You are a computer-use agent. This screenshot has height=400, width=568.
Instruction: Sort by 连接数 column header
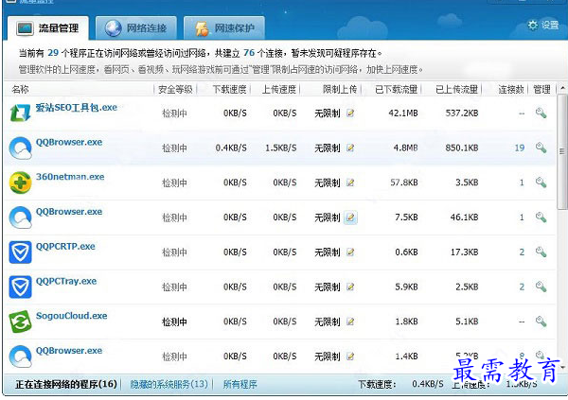pyautogui.click(x=511, y=89)
